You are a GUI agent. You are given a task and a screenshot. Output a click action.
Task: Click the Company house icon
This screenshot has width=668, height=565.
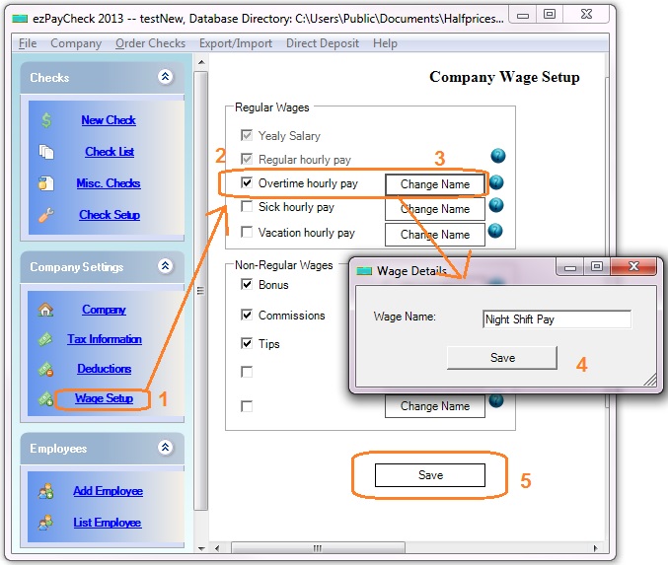[46, 310]
